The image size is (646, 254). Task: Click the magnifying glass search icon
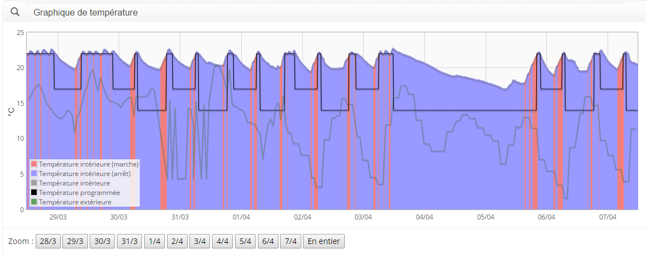15,12
